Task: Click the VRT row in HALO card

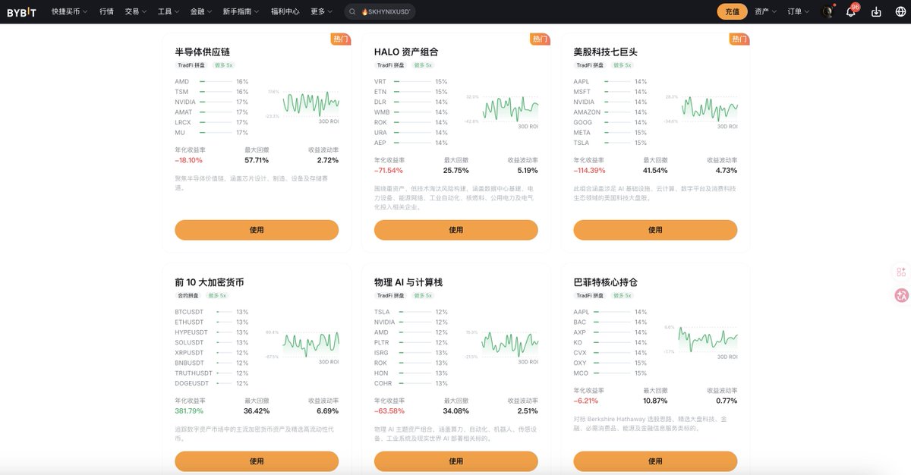Action: click(411, 81)
